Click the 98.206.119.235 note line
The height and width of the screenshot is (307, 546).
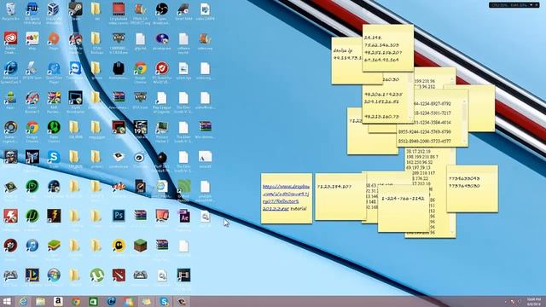[383, 95]
